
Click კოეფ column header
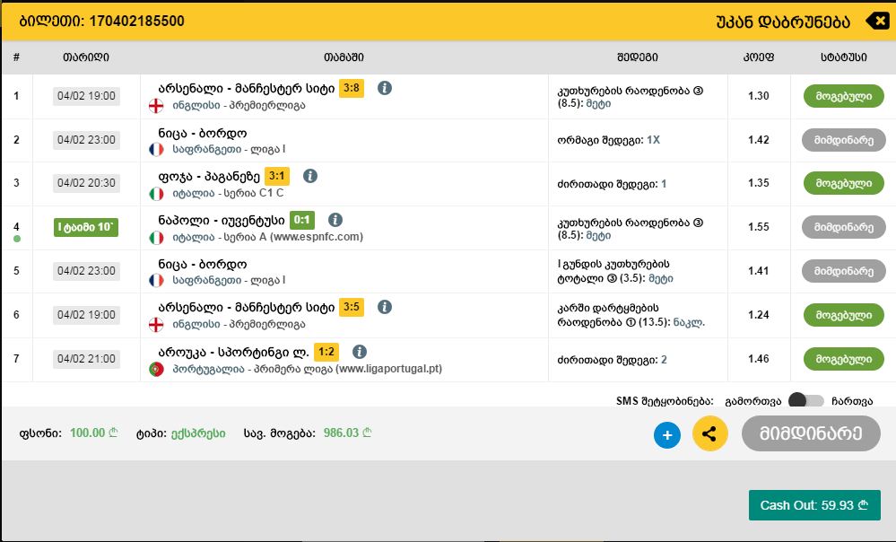[x=758, y=57]
